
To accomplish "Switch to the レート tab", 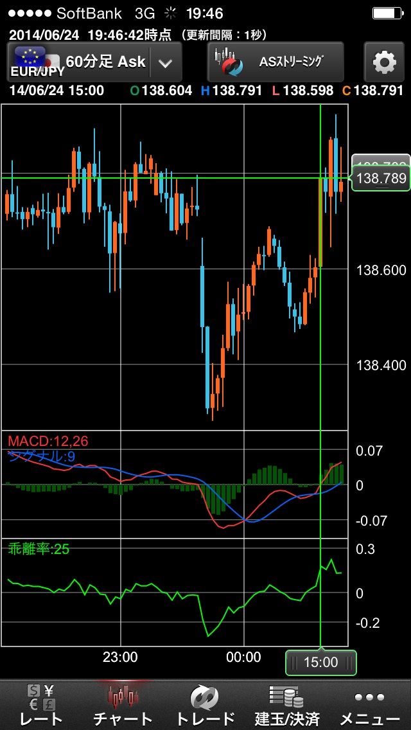I will tap(41, 704).
